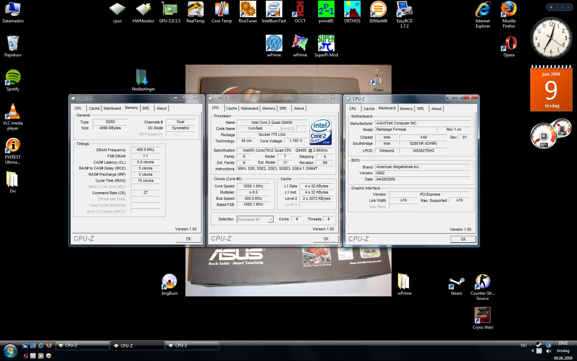Viewport: 577px width, 361px height.
Task: Launch OCCT from the desktop
Action: click(300, 13)
